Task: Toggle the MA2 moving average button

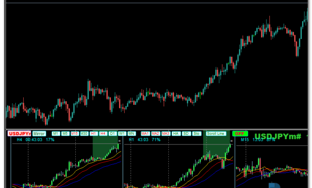Action: tap(156, 134)
